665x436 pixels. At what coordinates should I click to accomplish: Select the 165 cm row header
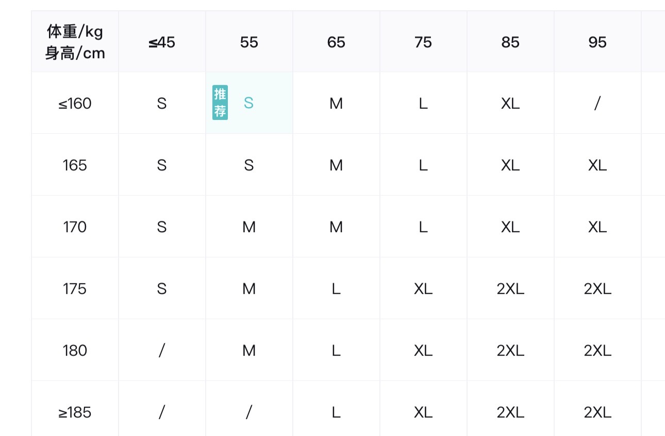[x=75, y=165]
